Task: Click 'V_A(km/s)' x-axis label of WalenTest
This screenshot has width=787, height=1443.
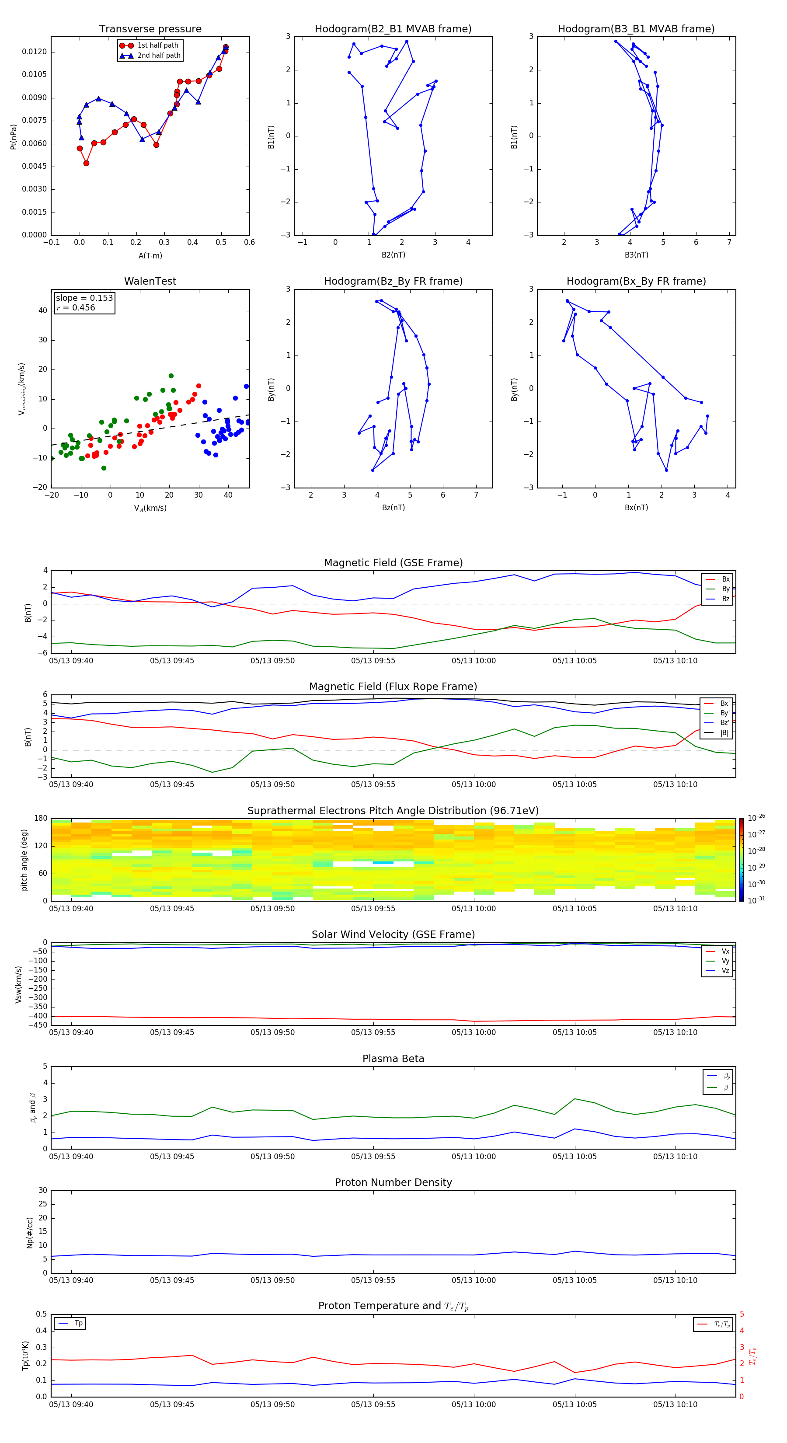Action: pos(150,509)
